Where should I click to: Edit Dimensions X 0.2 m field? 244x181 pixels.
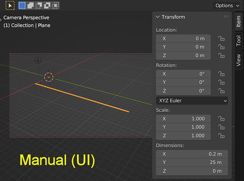click(x=192, y=154)
